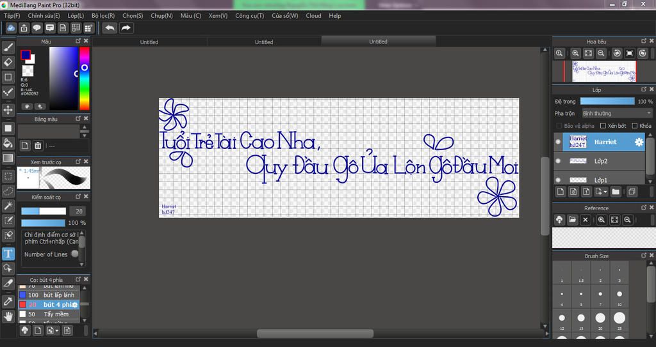Click the hue rainbow slider
Viewport: 656px width, 347px height.
85,78
